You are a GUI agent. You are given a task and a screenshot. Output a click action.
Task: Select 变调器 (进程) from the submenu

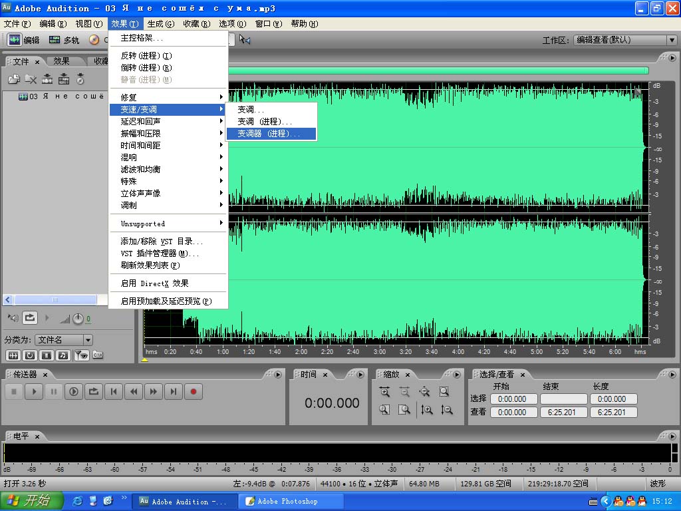click(270, 134)
